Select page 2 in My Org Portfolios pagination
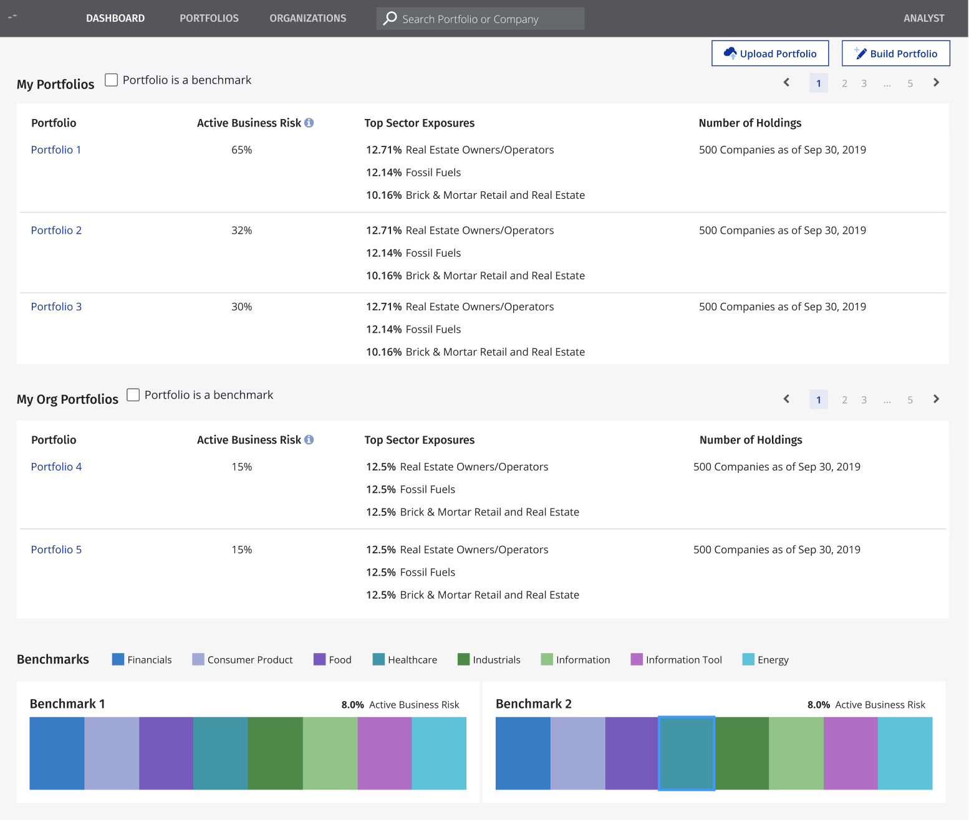The image size is (969, 820). [844, 400]
